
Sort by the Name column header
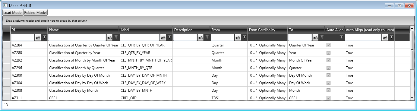[83, 30]
